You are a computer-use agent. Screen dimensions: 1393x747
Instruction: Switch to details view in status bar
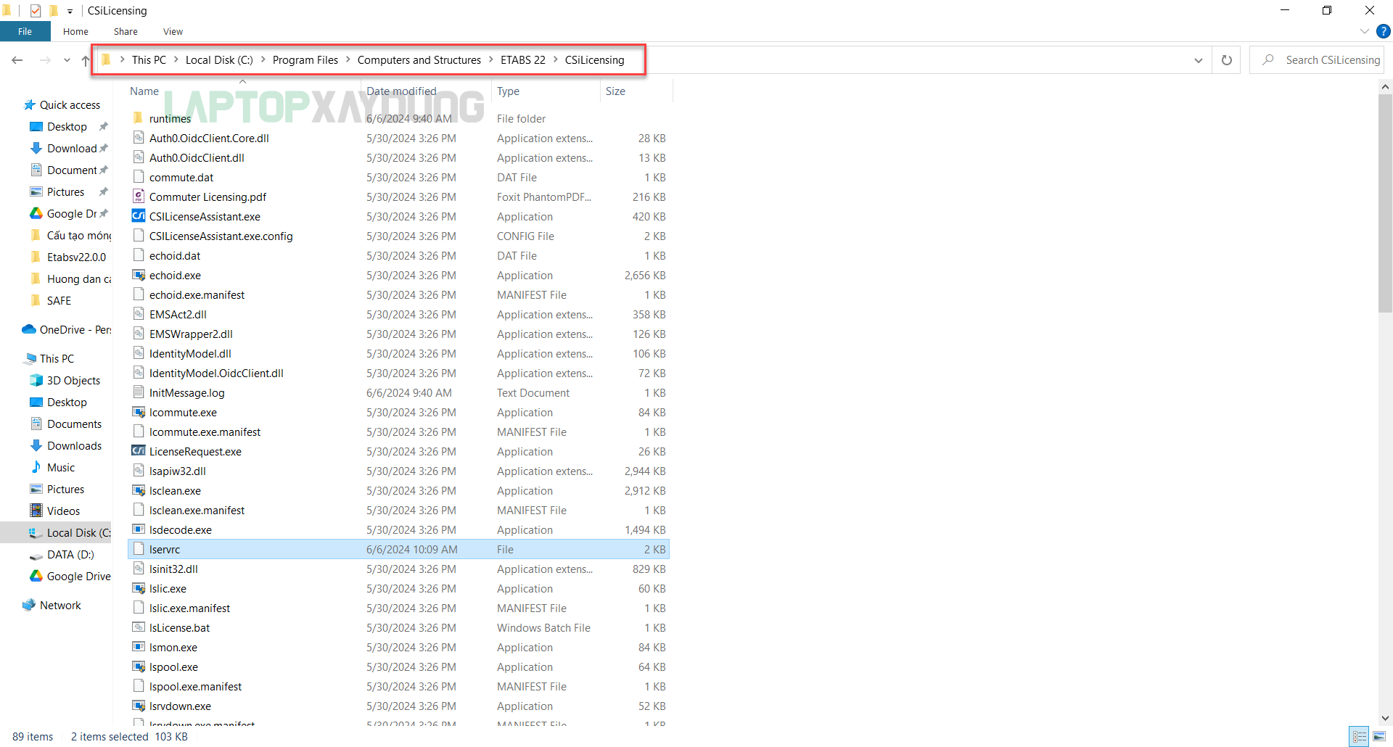pos(1360,736)
